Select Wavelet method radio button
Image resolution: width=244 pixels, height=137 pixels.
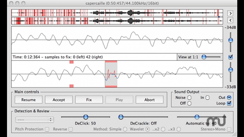click(x=147, y=129)
